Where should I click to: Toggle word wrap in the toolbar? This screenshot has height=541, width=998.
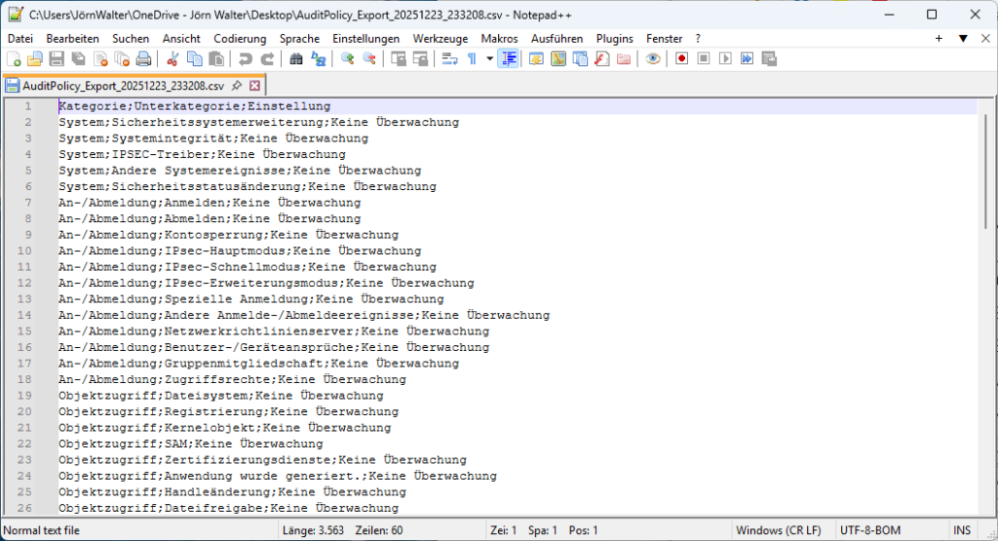pos(449,59)
